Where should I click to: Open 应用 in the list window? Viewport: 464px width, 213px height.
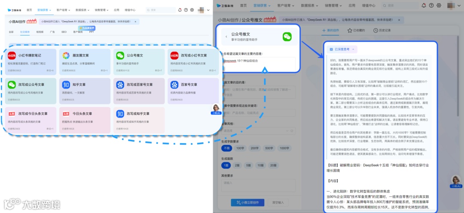[116, 10]
